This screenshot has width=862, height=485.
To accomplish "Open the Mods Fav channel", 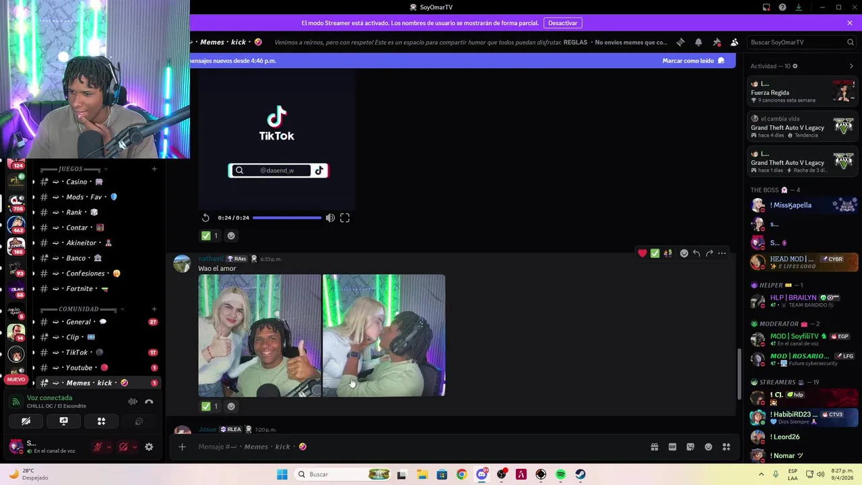I will pos(98,197).
